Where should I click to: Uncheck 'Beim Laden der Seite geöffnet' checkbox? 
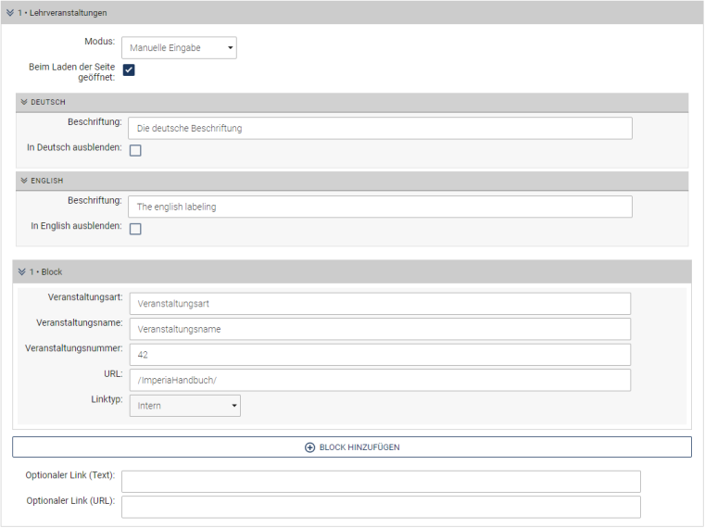[x=130, y=70]
